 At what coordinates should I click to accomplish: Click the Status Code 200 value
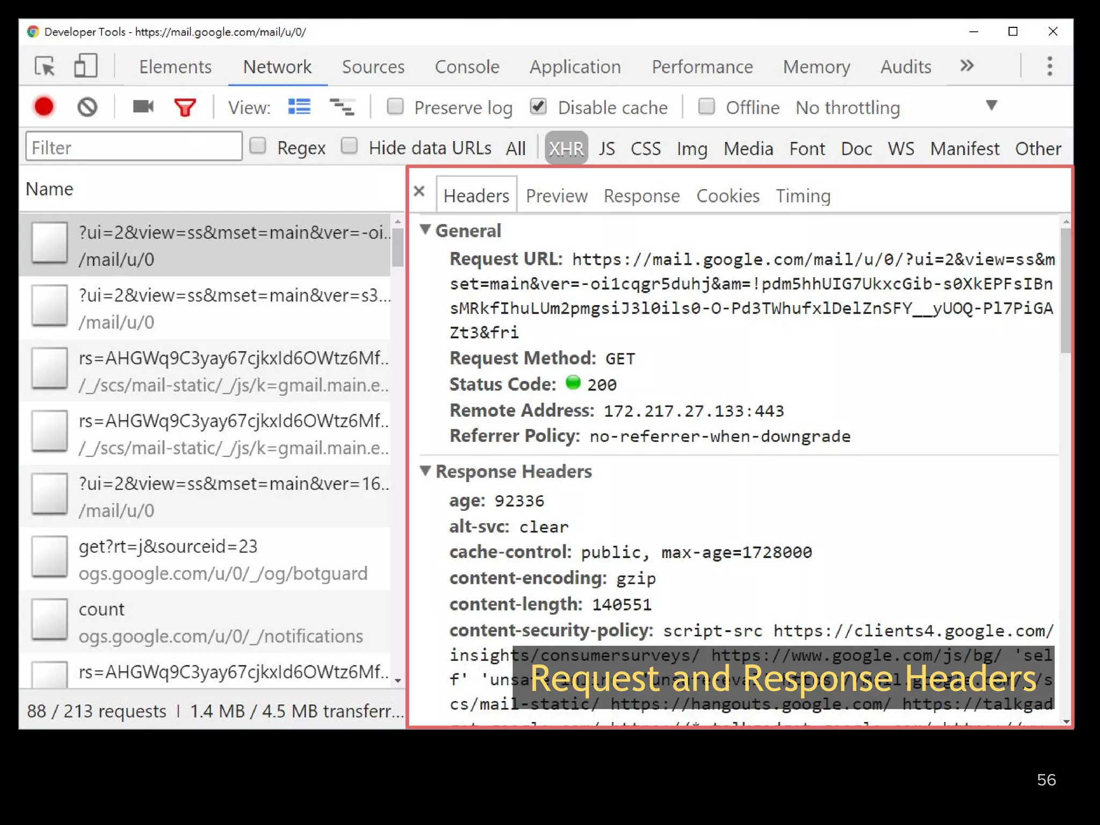[602, 385]
